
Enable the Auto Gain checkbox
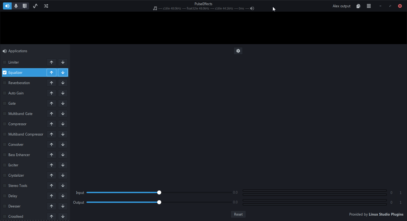tap(5, 93)
